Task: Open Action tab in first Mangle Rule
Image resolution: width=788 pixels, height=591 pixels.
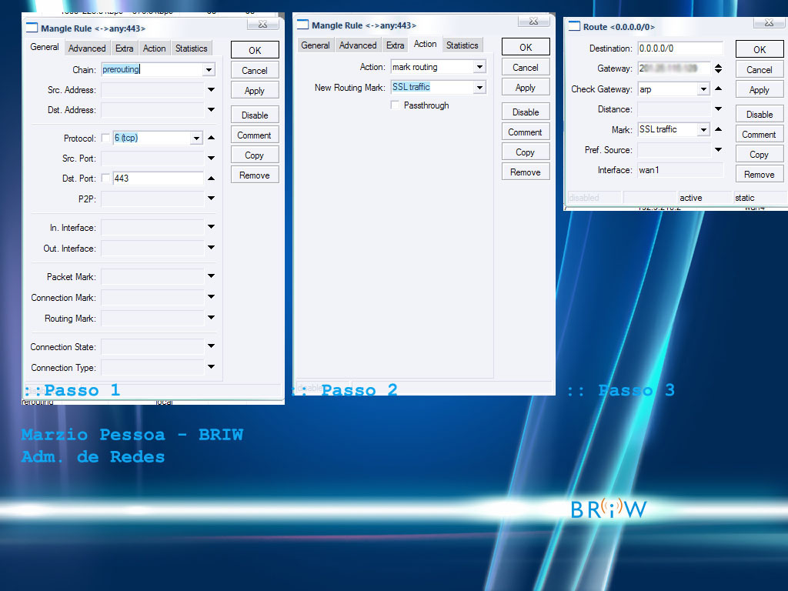Action: tap(154, 48)
